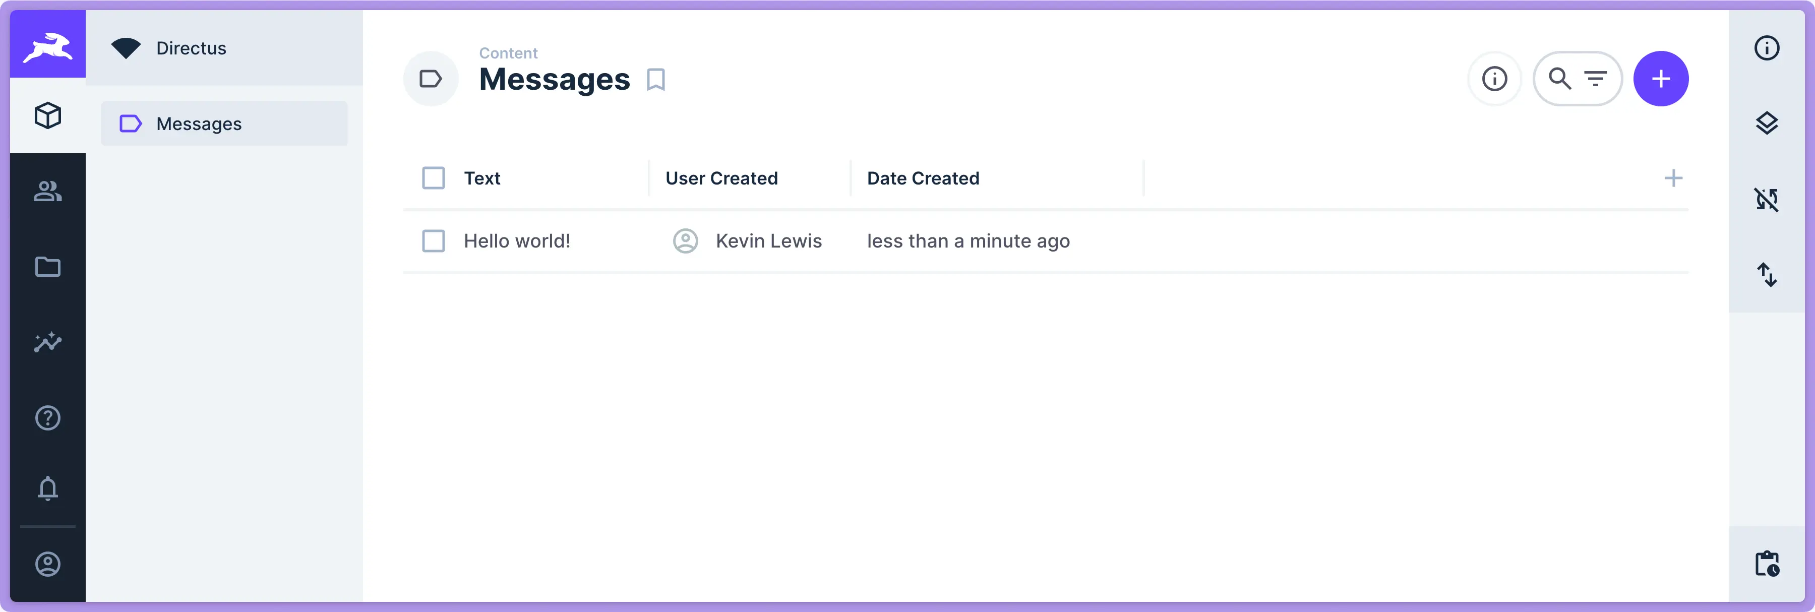Viewport: 1815px width, 612px height.
Task: Bookmark the Messages collection
Action: 655,80
